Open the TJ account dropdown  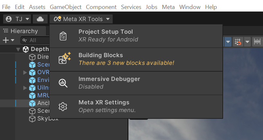[x=18, y=19]
